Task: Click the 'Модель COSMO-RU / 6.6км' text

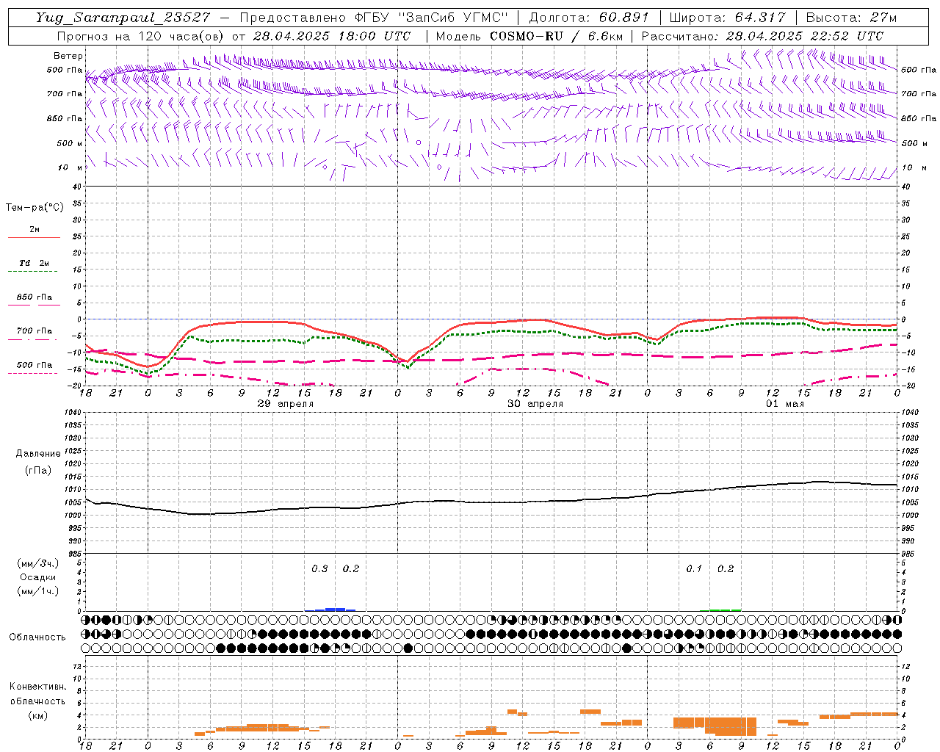Action: click(x=529, y=36)
